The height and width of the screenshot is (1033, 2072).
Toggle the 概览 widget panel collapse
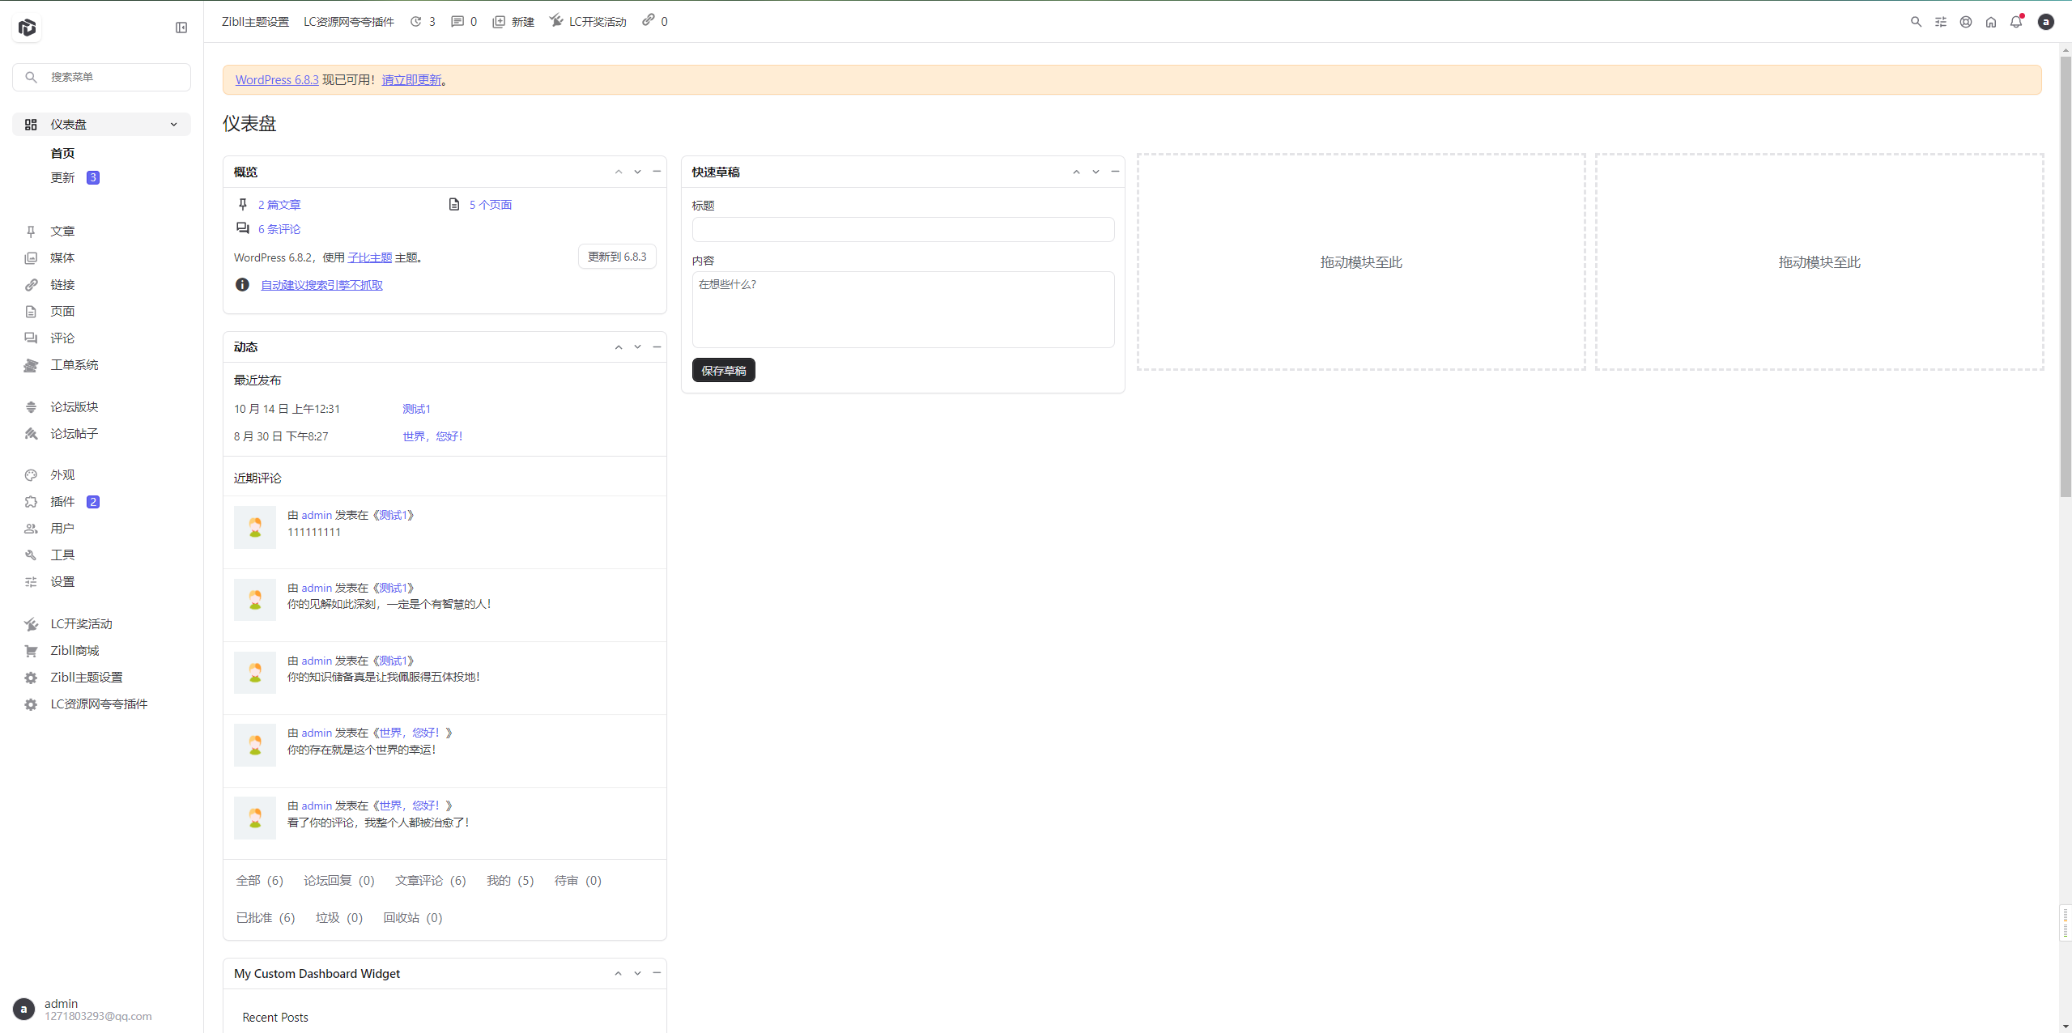coord(657,172)
